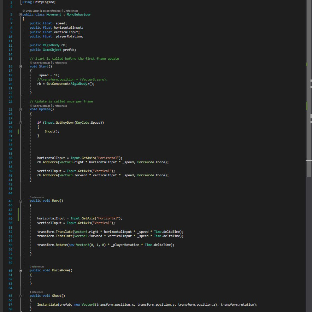
Task: Click 'Unity Message' CodeLens above Start()
Action: click(x=42, y=63)
